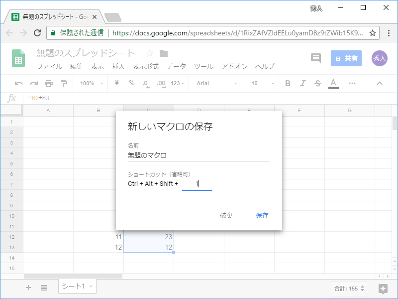Toggle italic formatting

pos(302,83)
